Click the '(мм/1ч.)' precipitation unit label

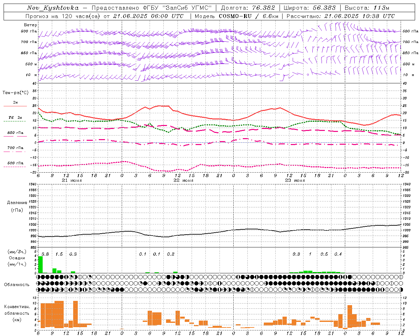point(17,264)
